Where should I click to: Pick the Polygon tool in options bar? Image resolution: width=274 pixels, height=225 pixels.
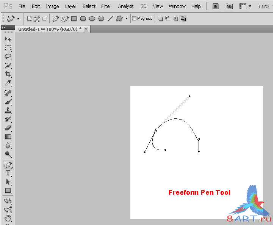tap(101, 19)
